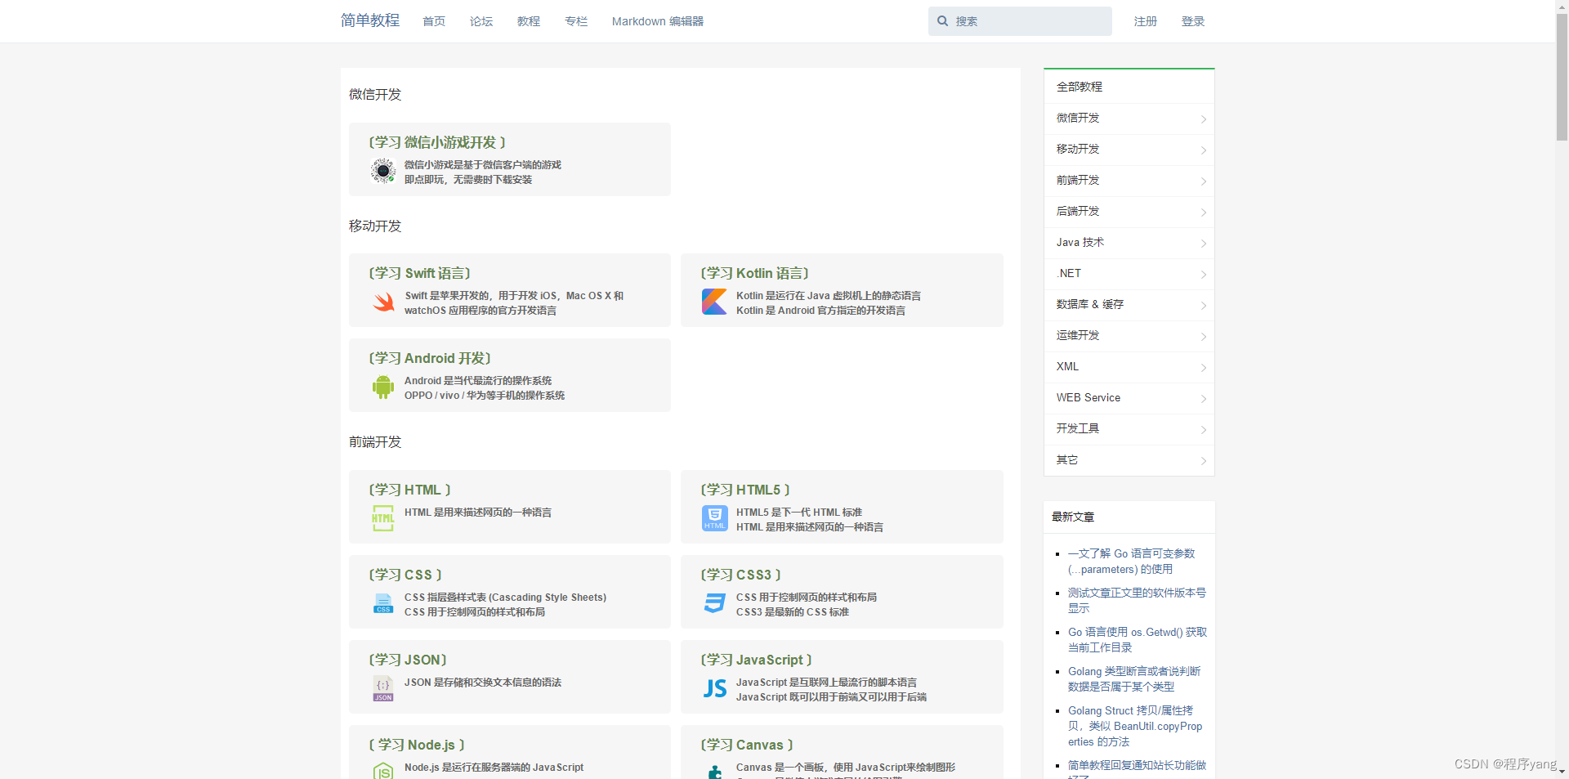The height and width of the screenshot is (779, 1569).
Task: Expand the Java 技术 sidebar chevron
Action: click(1203, 244)
